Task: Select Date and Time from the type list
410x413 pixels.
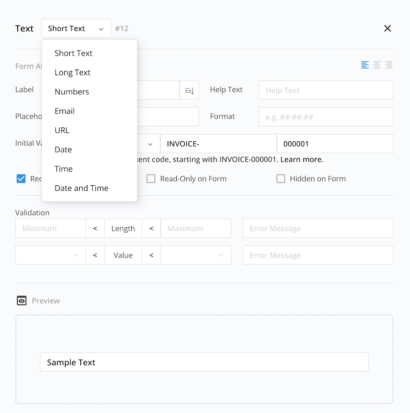Action: 81,188
